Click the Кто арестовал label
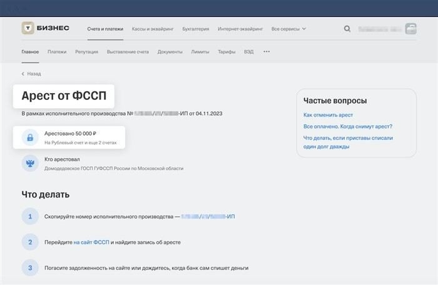The image size is (438, 285). tap(62, 159)
